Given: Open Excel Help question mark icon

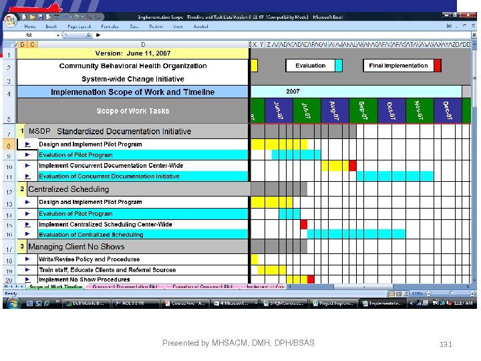Looking at the screenshot, I should (449, 26).
